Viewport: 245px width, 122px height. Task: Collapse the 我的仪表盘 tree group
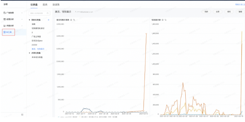pyautogui.click(x=30, y=20)
